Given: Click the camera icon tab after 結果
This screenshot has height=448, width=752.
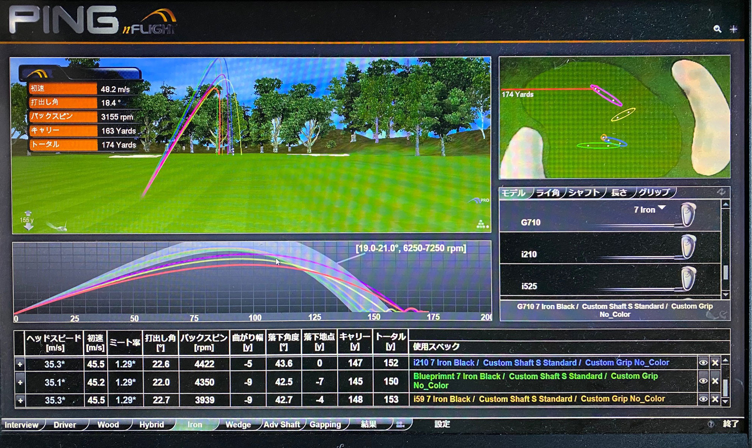Looking at the screenshot, I should click(400, 424).
